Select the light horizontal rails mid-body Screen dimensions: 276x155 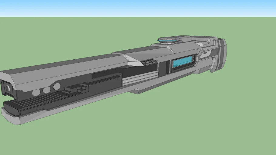(140, 78)
